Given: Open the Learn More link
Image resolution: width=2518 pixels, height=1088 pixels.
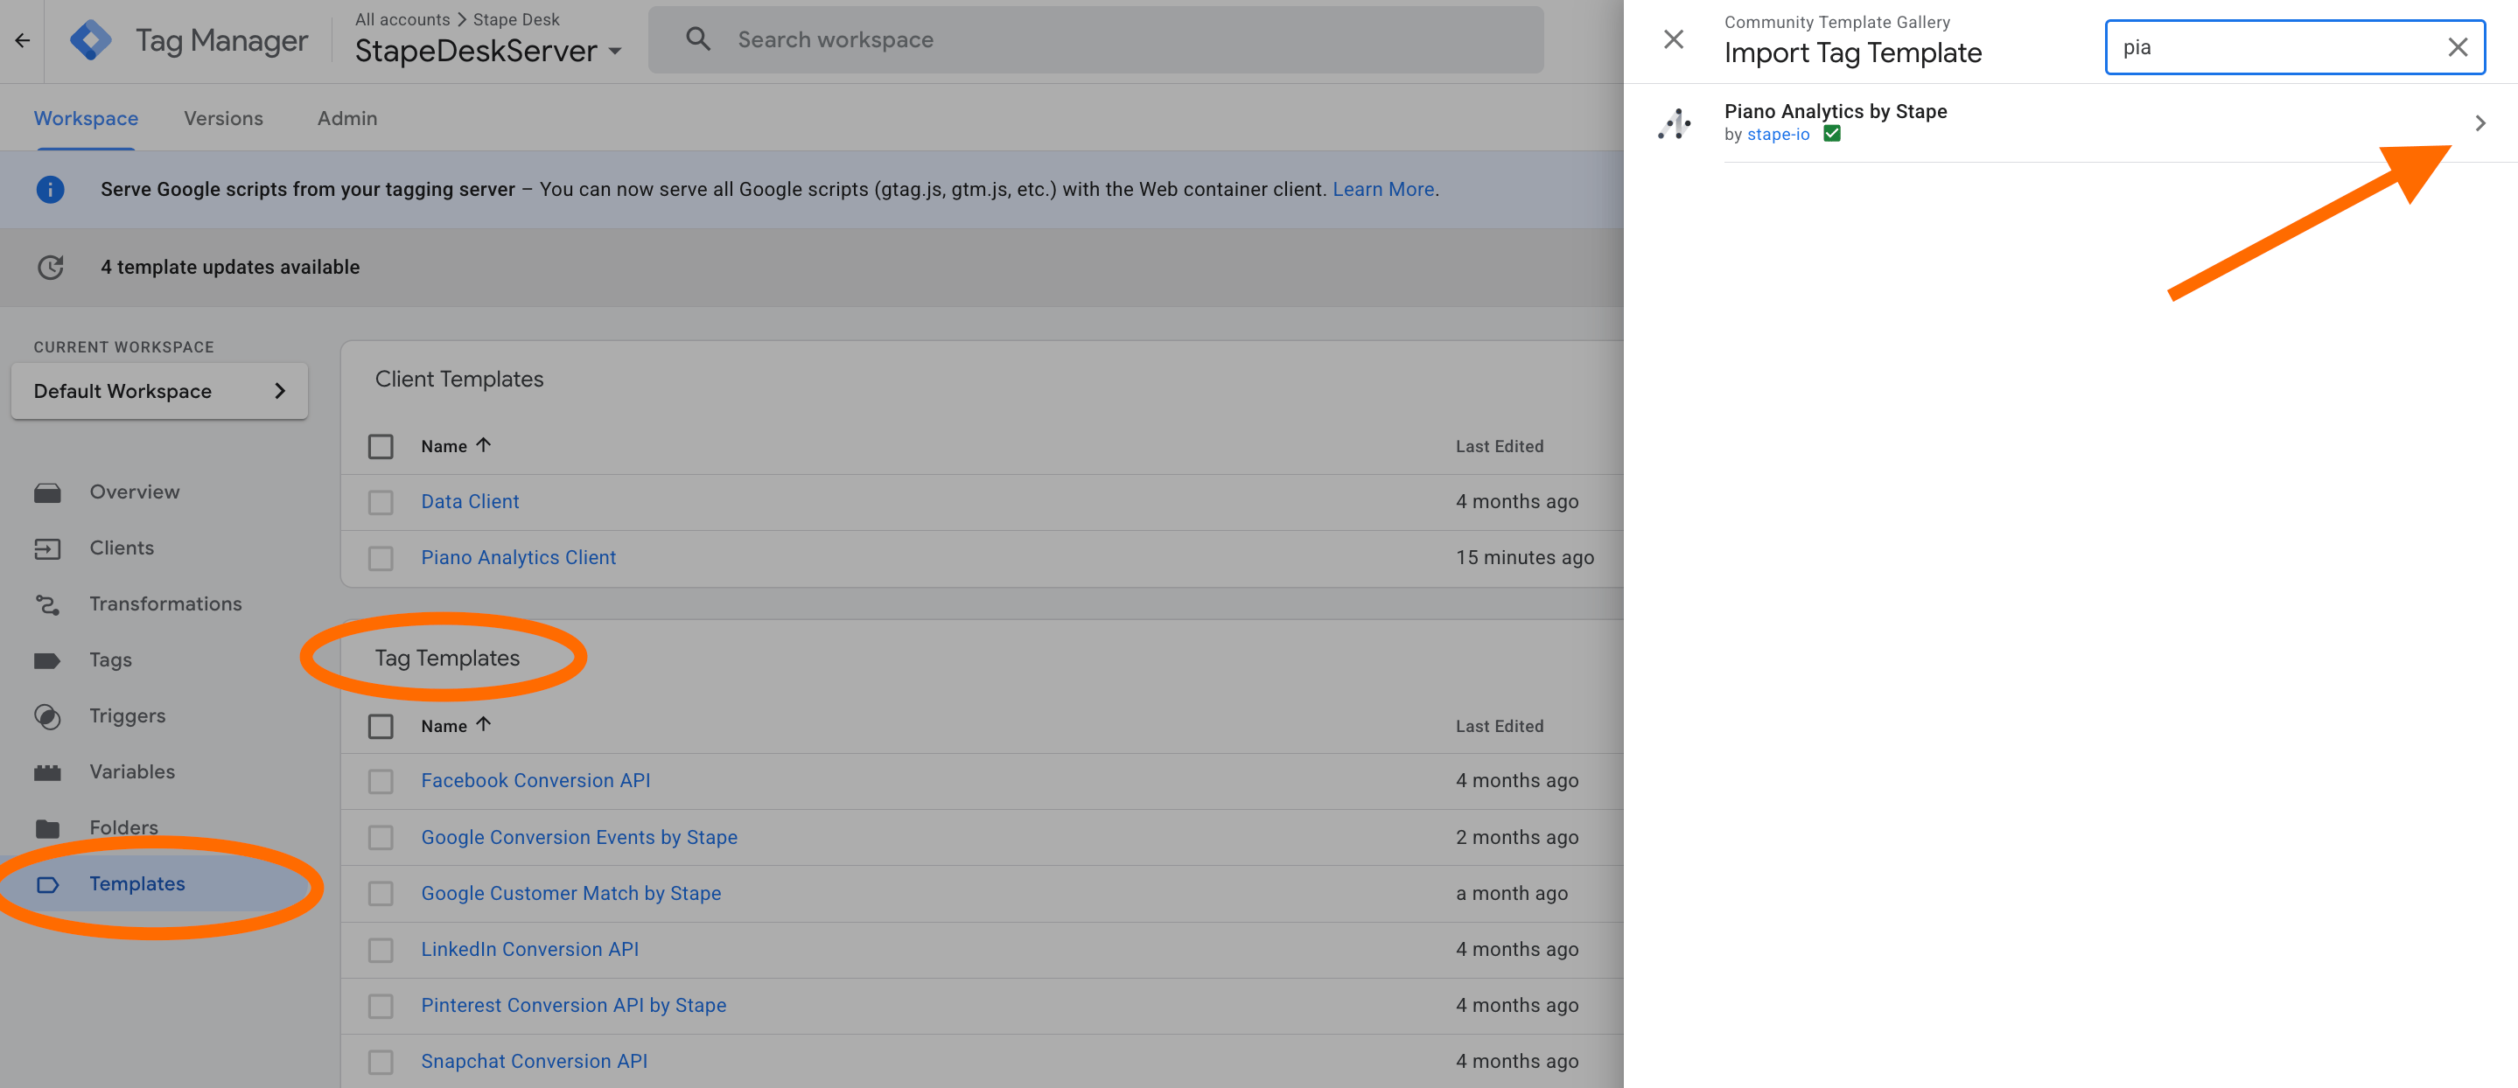Looking at the screenshot, I should 1382,189.
